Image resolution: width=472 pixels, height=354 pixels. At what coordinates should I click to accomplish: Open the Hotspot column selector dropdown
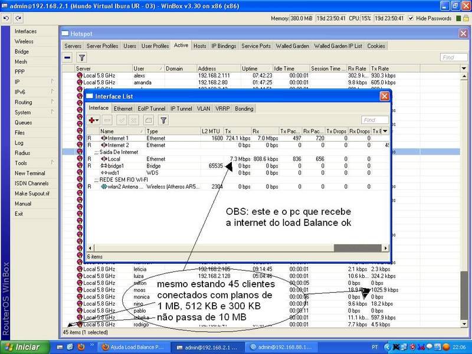click(464, 68)
